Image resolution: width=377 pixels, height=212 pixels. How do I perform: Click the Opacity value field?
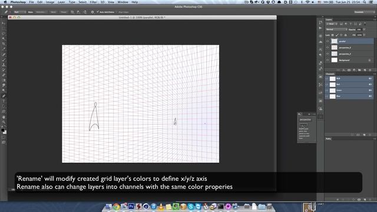(359, 29)
